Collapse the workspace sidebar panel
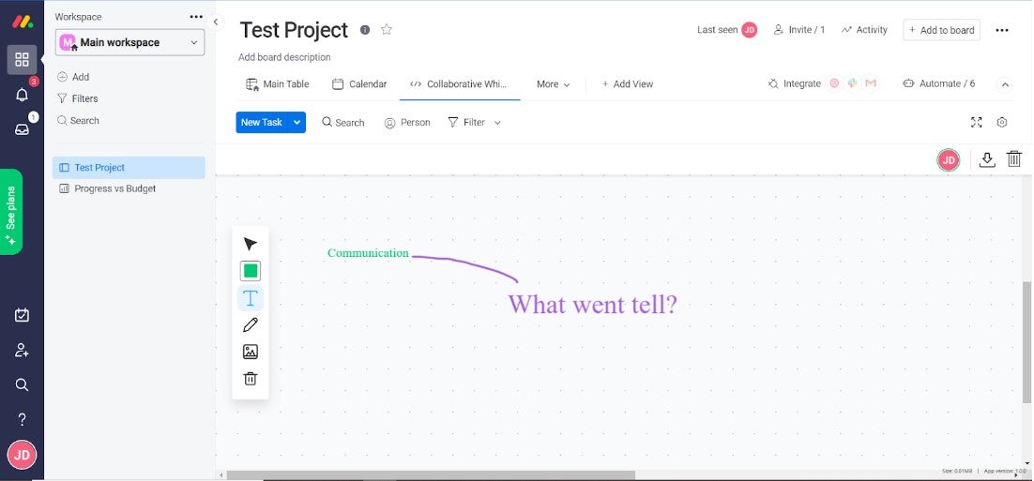This screenshot has width=1034, height=481. 216,22
